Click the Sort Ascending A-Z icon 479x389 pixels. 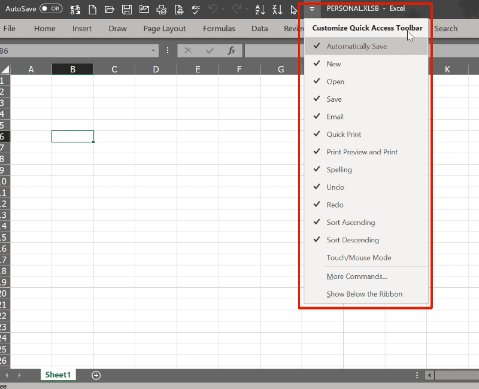tap(260, 10)
